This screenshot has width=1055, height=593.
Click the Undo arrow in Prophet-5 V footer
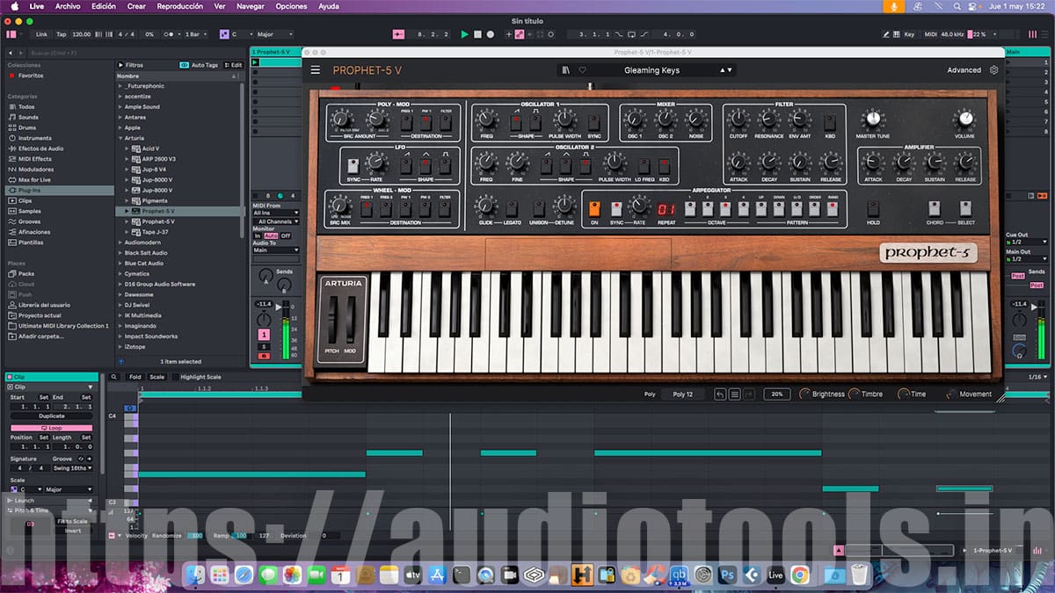pos(720,394)
